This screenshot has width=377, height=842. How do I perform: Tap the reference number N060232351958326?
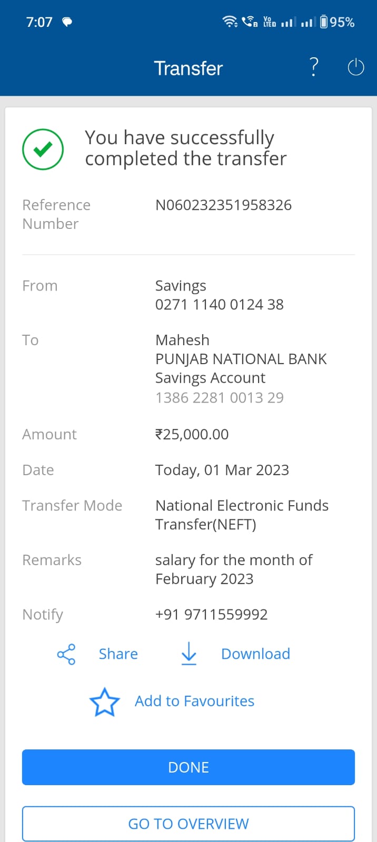[223, 205]
